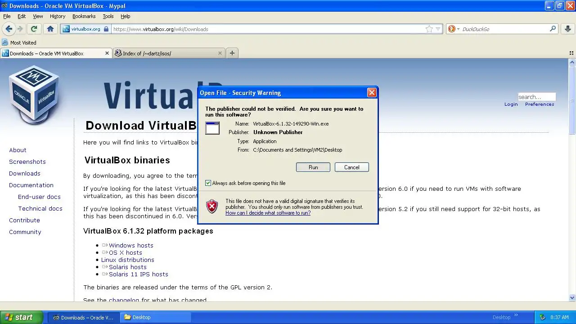The width and height of the screenshot is (576, 324).
Task: Open the downloads arrow button
Action: [568, 29]
